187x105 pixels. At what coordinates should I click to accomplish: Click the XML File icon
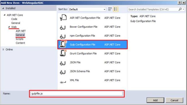point(63,82)
